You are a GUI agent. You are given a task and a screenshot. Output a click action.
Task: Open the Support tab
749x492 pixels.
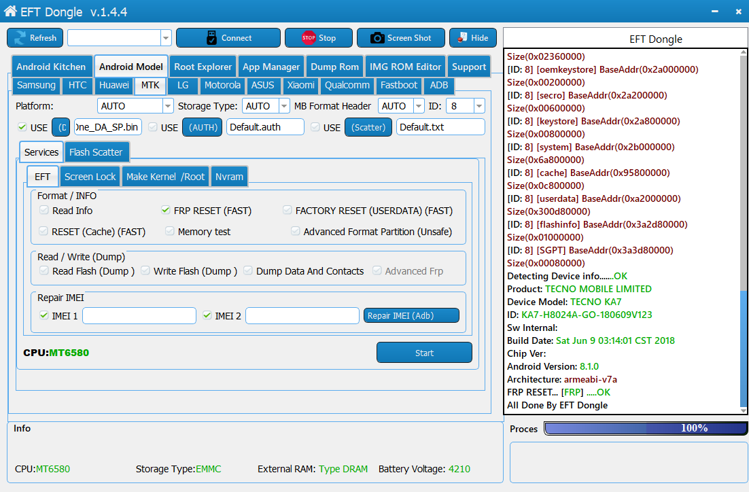coord(468,67)
